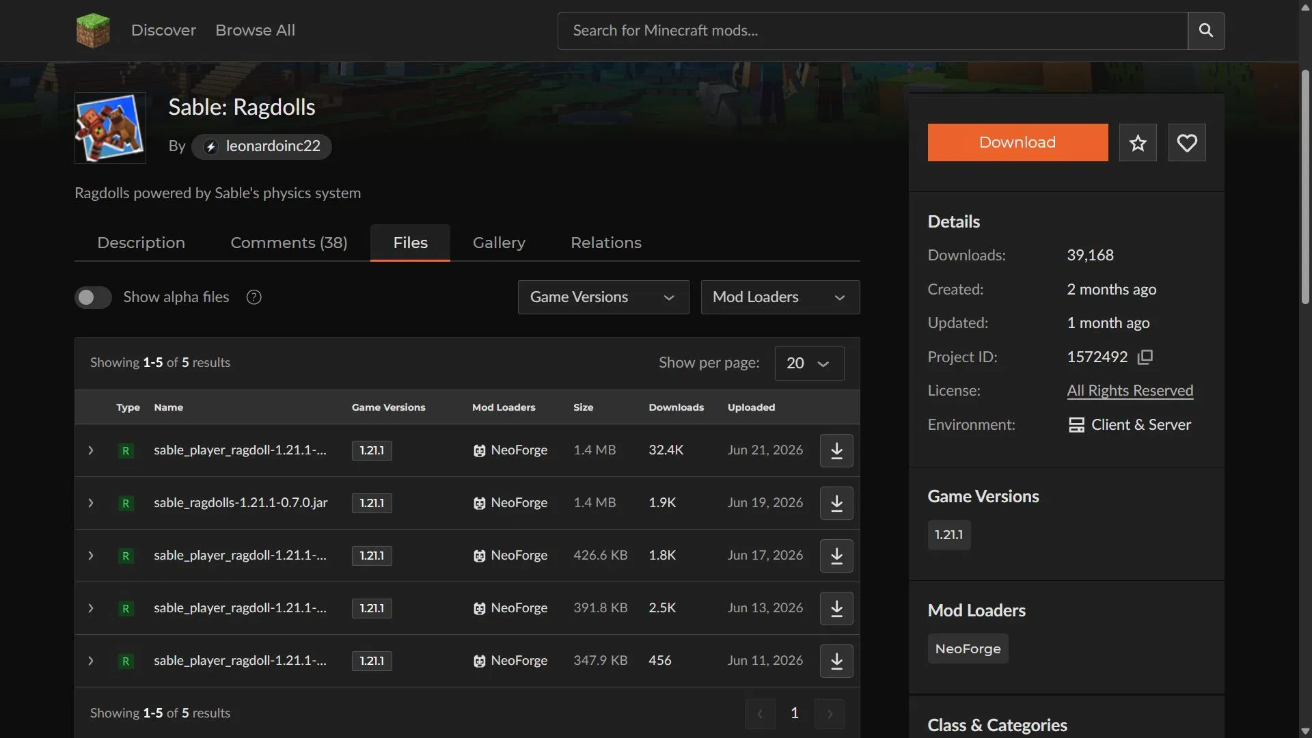Click the 32.4K downloads value

pos(666,450)
